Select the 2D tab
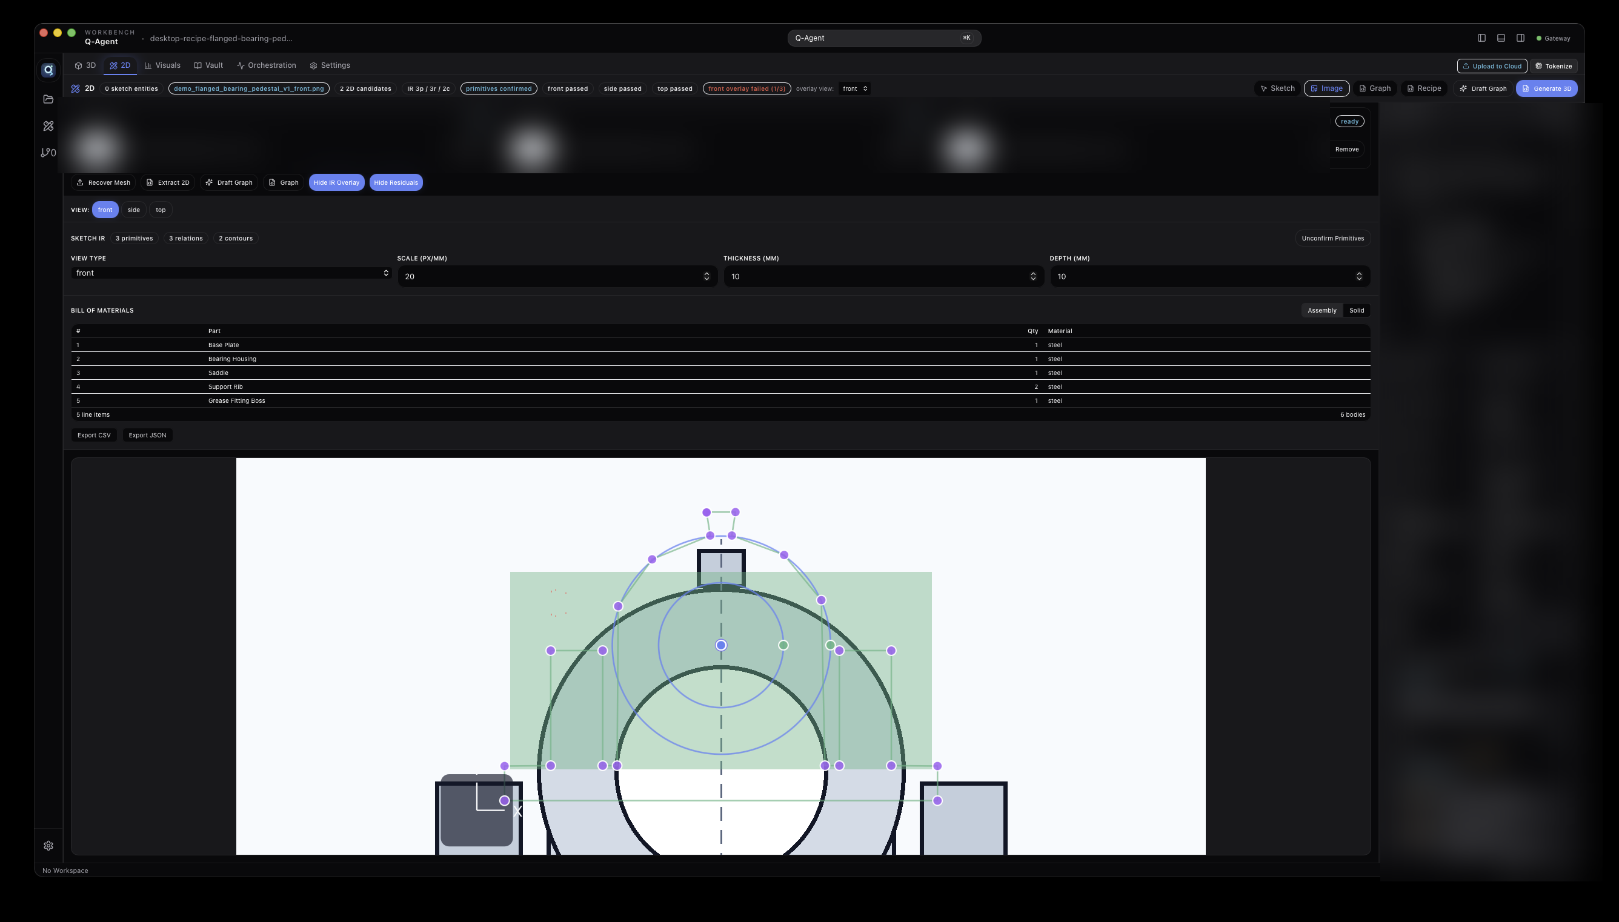Viewport: 1619px width, 922px height. click(120, 65)
